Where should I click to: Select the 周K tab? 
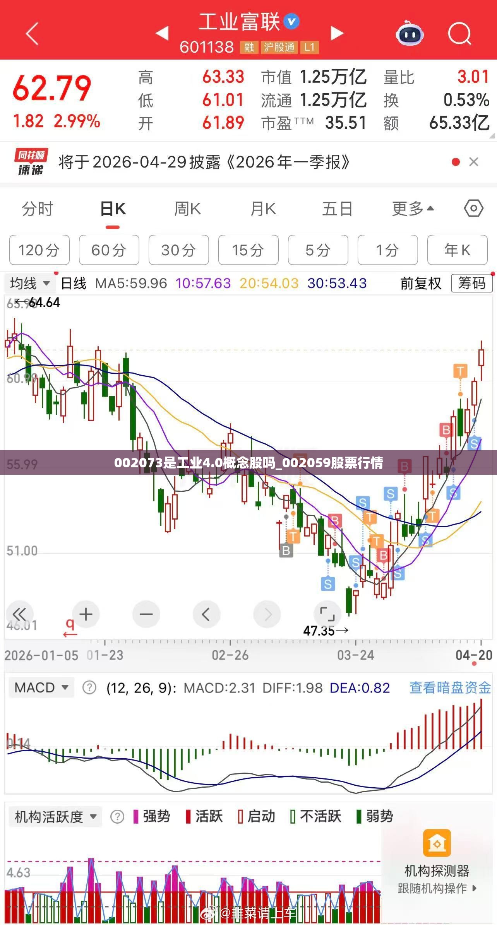pos(187,209)
